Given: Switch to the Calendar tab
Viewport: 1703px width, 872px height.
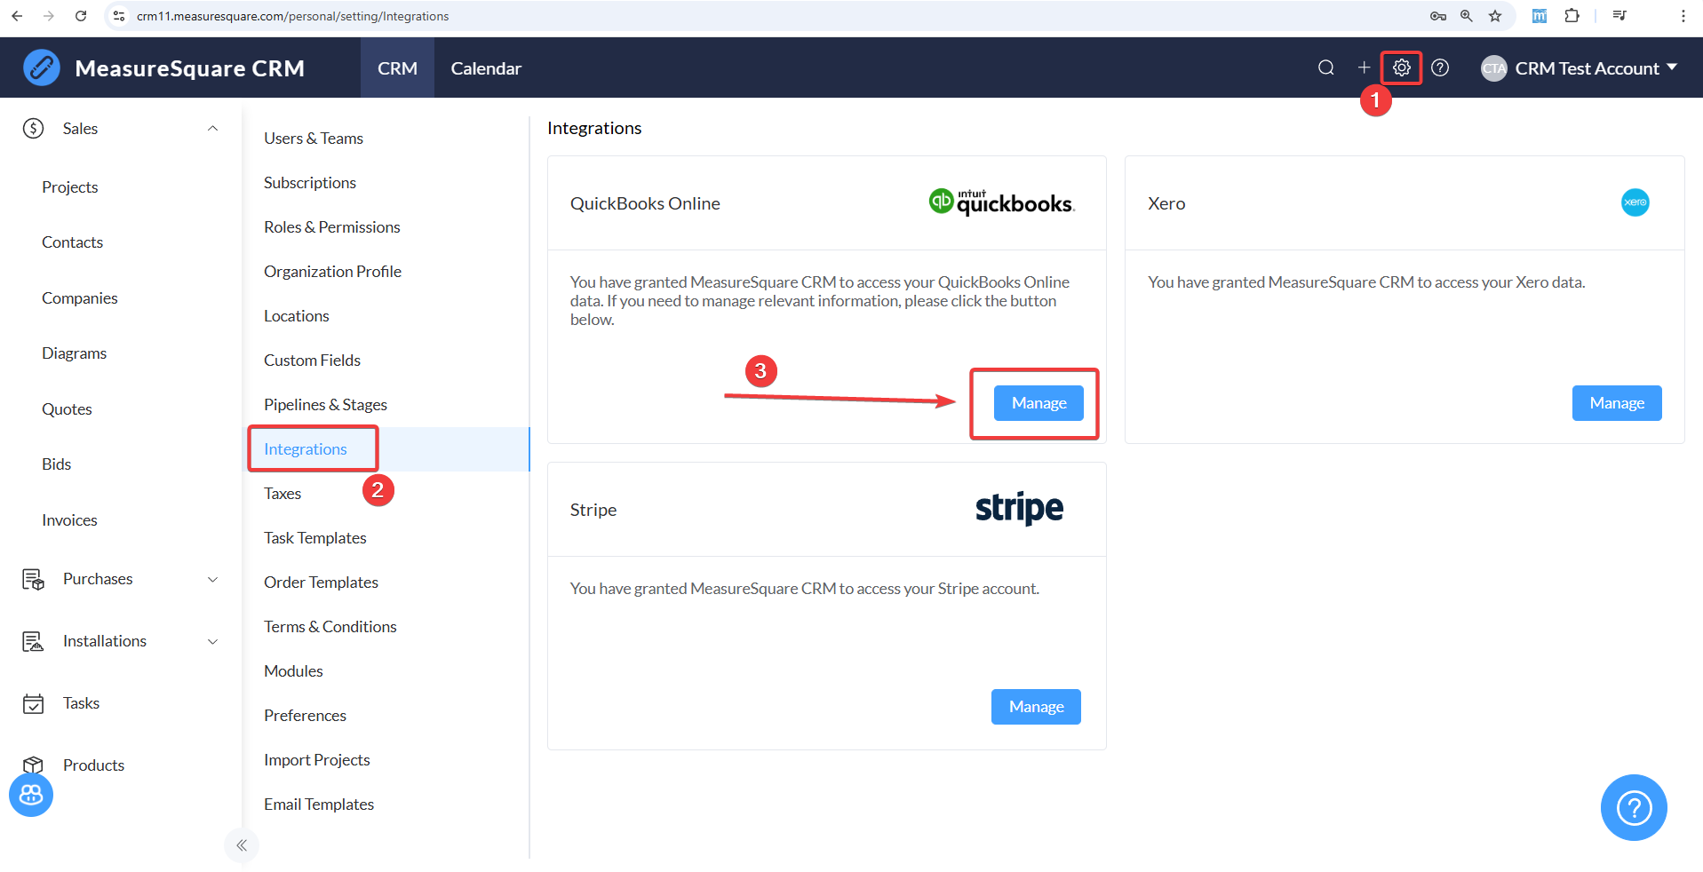Looking at the screenshot, I should [486, 68].
